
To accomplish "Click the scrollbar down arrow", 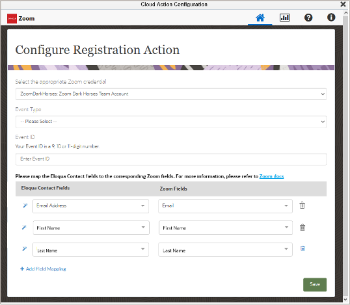I will pos(345,299).
